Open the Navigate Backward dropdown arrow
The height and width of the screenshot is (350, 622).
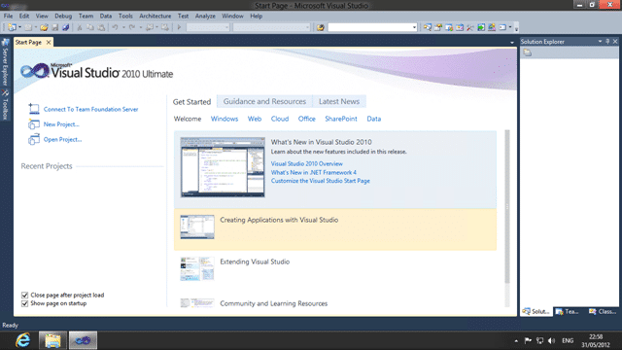pos(156,27)
